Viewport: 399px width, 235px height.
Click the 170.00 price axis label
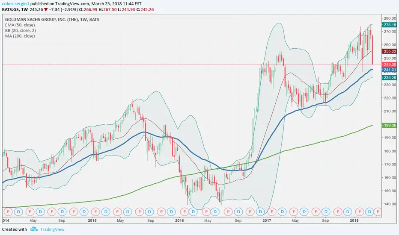(x=390, y=164)
